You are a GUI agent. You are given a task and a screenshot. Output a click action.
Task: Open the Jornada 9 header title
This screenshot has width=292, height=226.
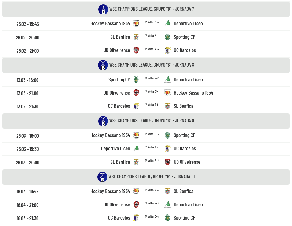coord(151,121)
